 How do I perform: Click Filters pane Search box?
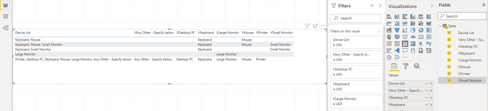point(356,18)
